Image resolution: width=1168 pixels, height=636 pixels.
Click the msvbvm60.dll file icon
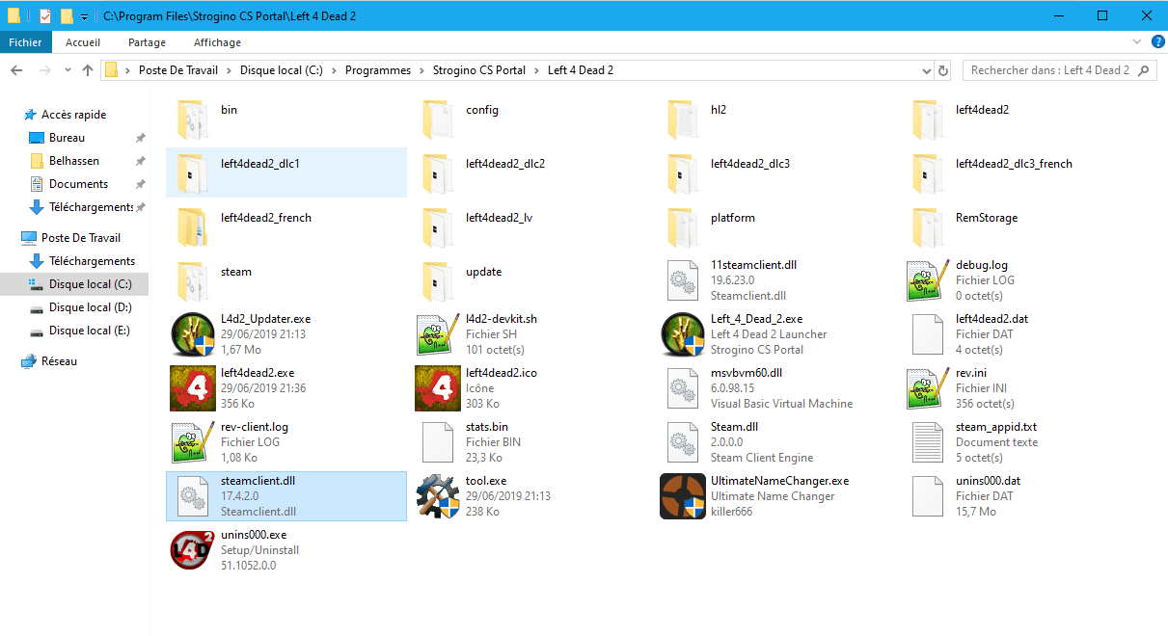(683, 388)
